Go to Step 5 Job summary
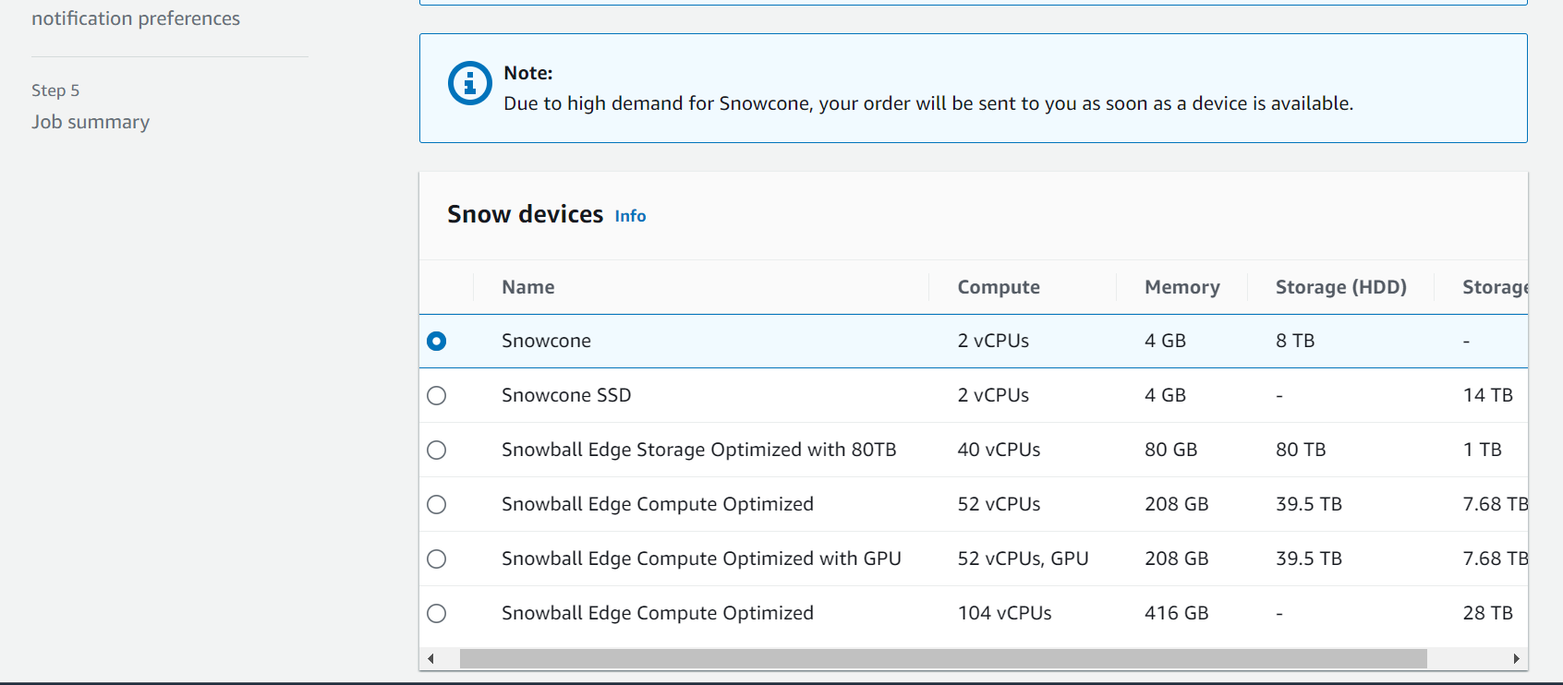Viewport: 1563px width, 685px height. click(x=91, y=122)
